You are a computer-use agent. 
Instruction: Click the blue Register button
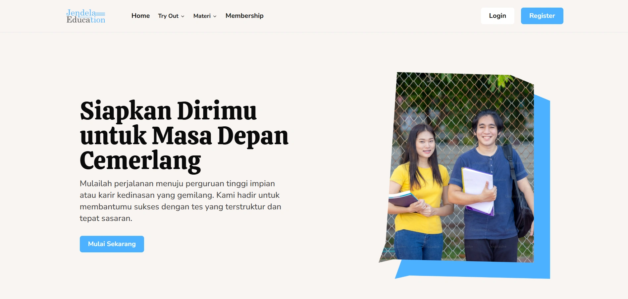pos(542,16)
